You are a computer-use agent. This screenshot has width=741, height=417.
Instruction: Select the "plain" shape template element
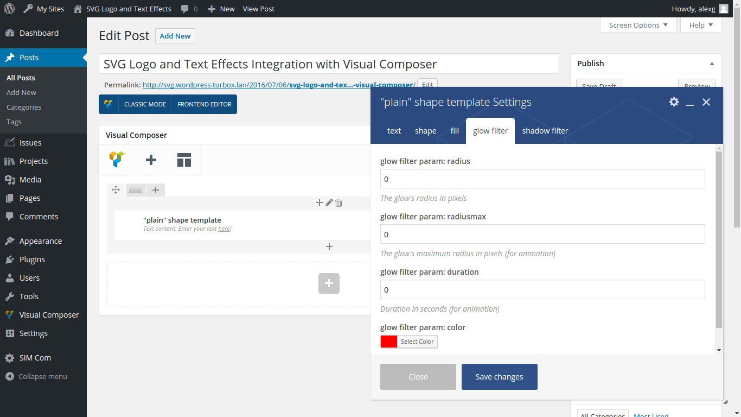tap(242, 225)
